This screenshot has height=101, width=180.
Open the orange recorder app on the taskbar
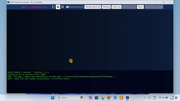pyautogui.click(x=121, y=98)
